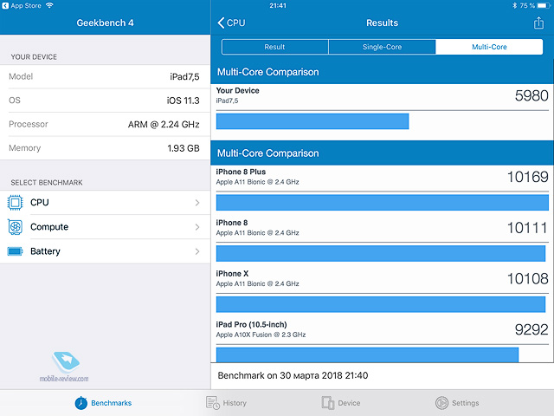Tap the App Store back arrow in status bar
Viewport: 554px width, 416px height.
tap(5, 6)
